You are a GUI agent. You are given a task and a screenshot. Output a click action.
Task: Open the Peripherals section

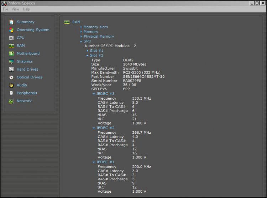(27, 93)
